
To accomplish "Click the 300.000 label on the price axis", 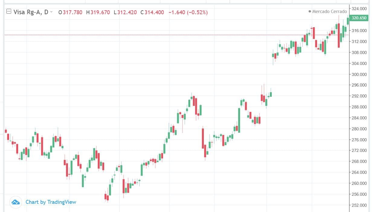I will 359,74.
